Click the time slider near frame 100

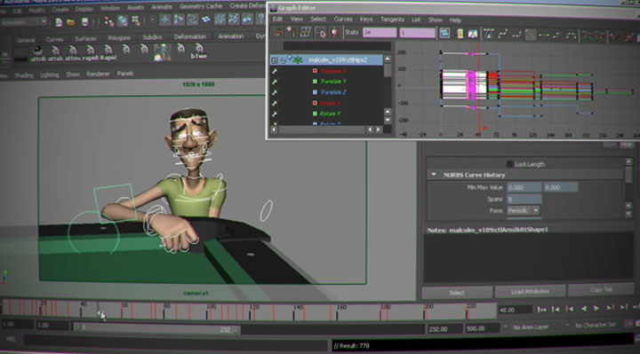pos(208,312)
